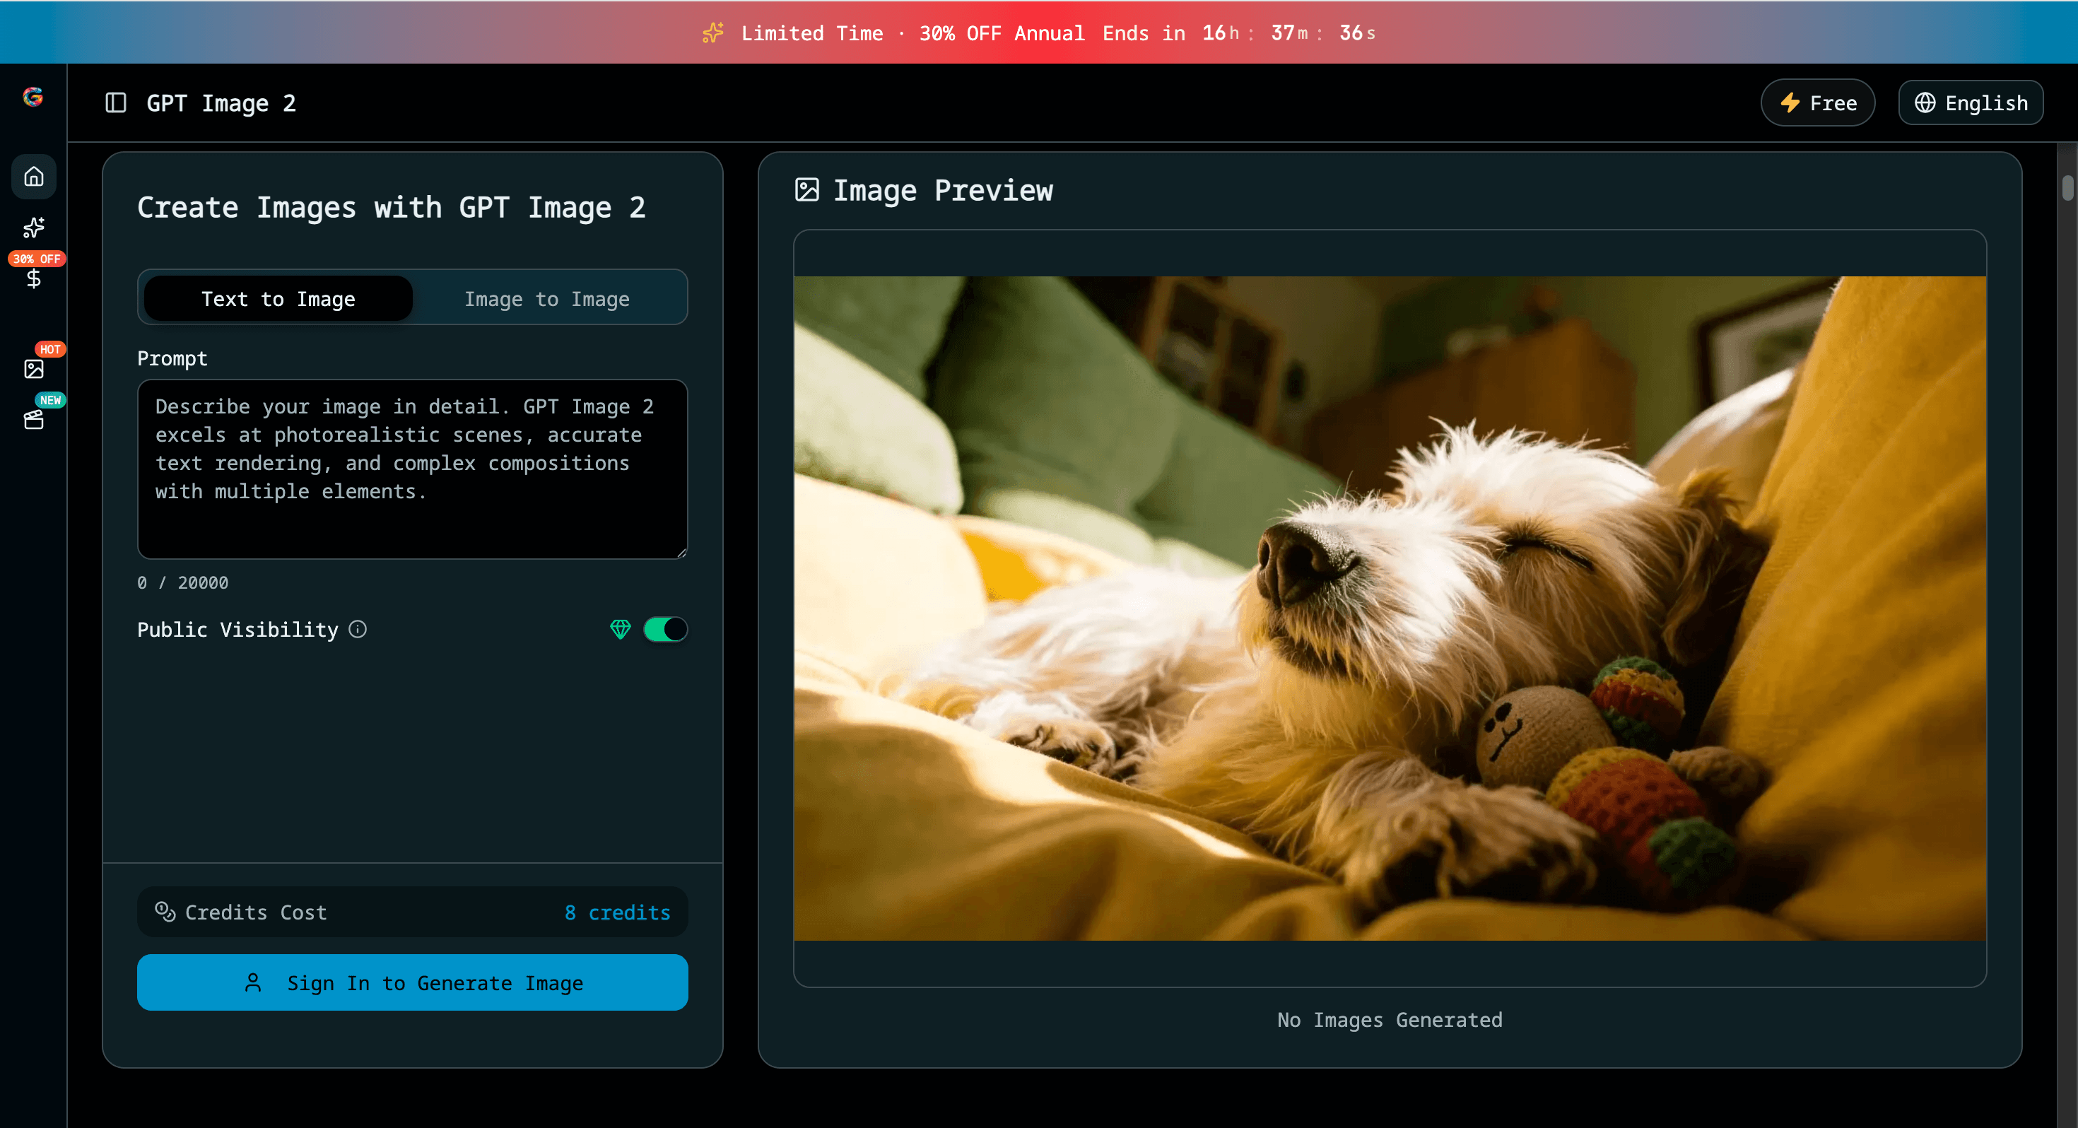This screenshot has height=1128, width=2078.
Task: Open the sparkles AI tools icon
Action: [x=33, y=228]
